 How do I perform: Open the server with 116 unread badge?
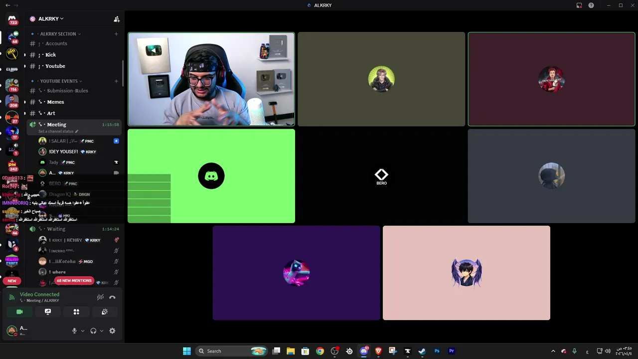(x=12, y=85)
